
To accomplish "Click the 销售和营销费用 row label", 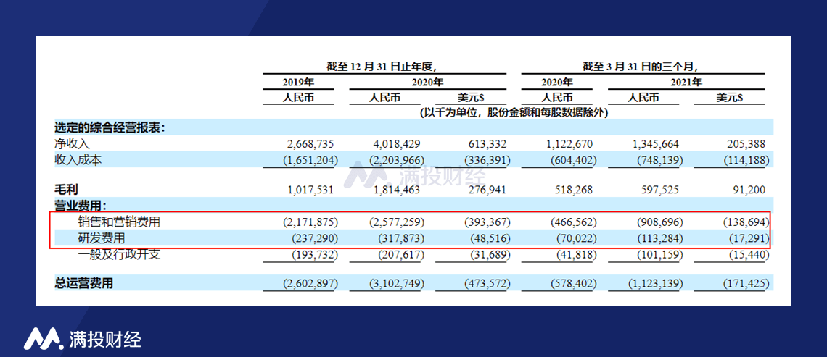I will click(x=118, y=222).
